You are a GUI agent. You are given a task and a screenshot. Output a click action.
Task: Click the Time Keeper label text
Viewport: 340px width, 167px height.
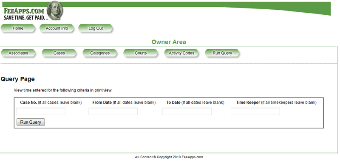tap(248, 103)
